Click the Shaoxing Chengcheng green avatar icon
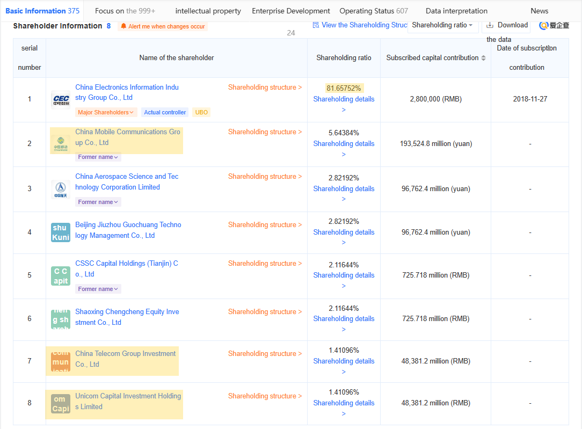Viewport: 582px width, 429px height. point(61,319)
